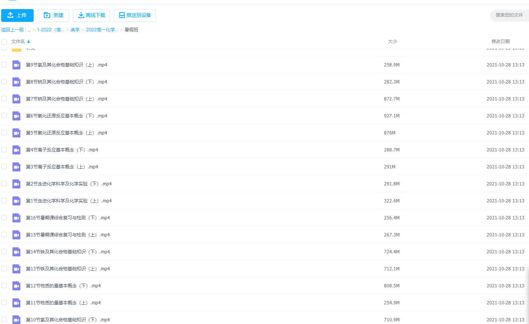This screenshot has height=324, width=529.
Task: Click the video icon for 第9节氯及其化合物基础知识（上）.mp4
Action: pyautogui.click(x=16, y=65)
